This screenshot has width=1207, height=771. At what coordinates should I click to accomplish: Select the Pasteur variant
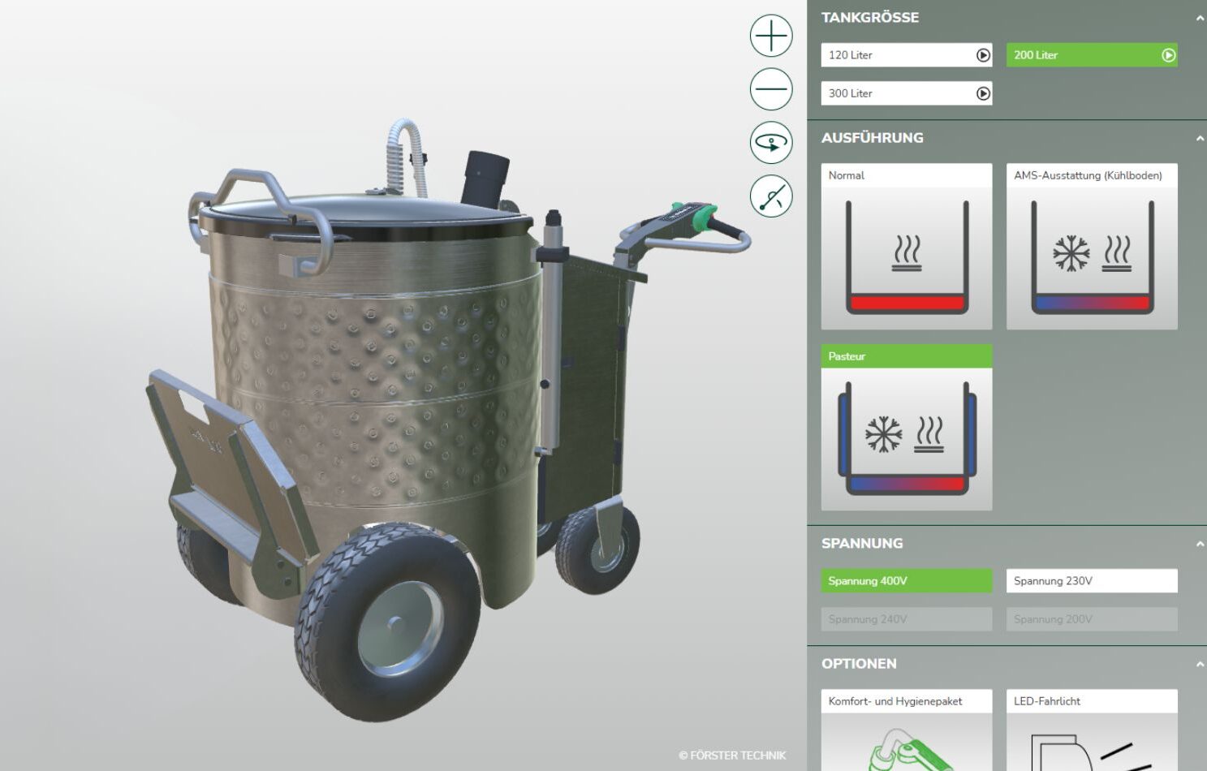point(906,429)
